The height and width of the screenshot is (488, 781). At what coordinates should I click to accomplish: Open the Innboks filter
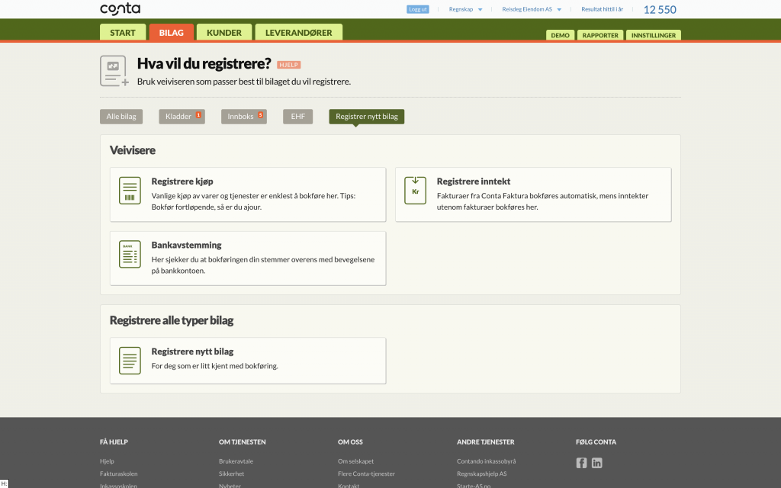click(244, 117)
